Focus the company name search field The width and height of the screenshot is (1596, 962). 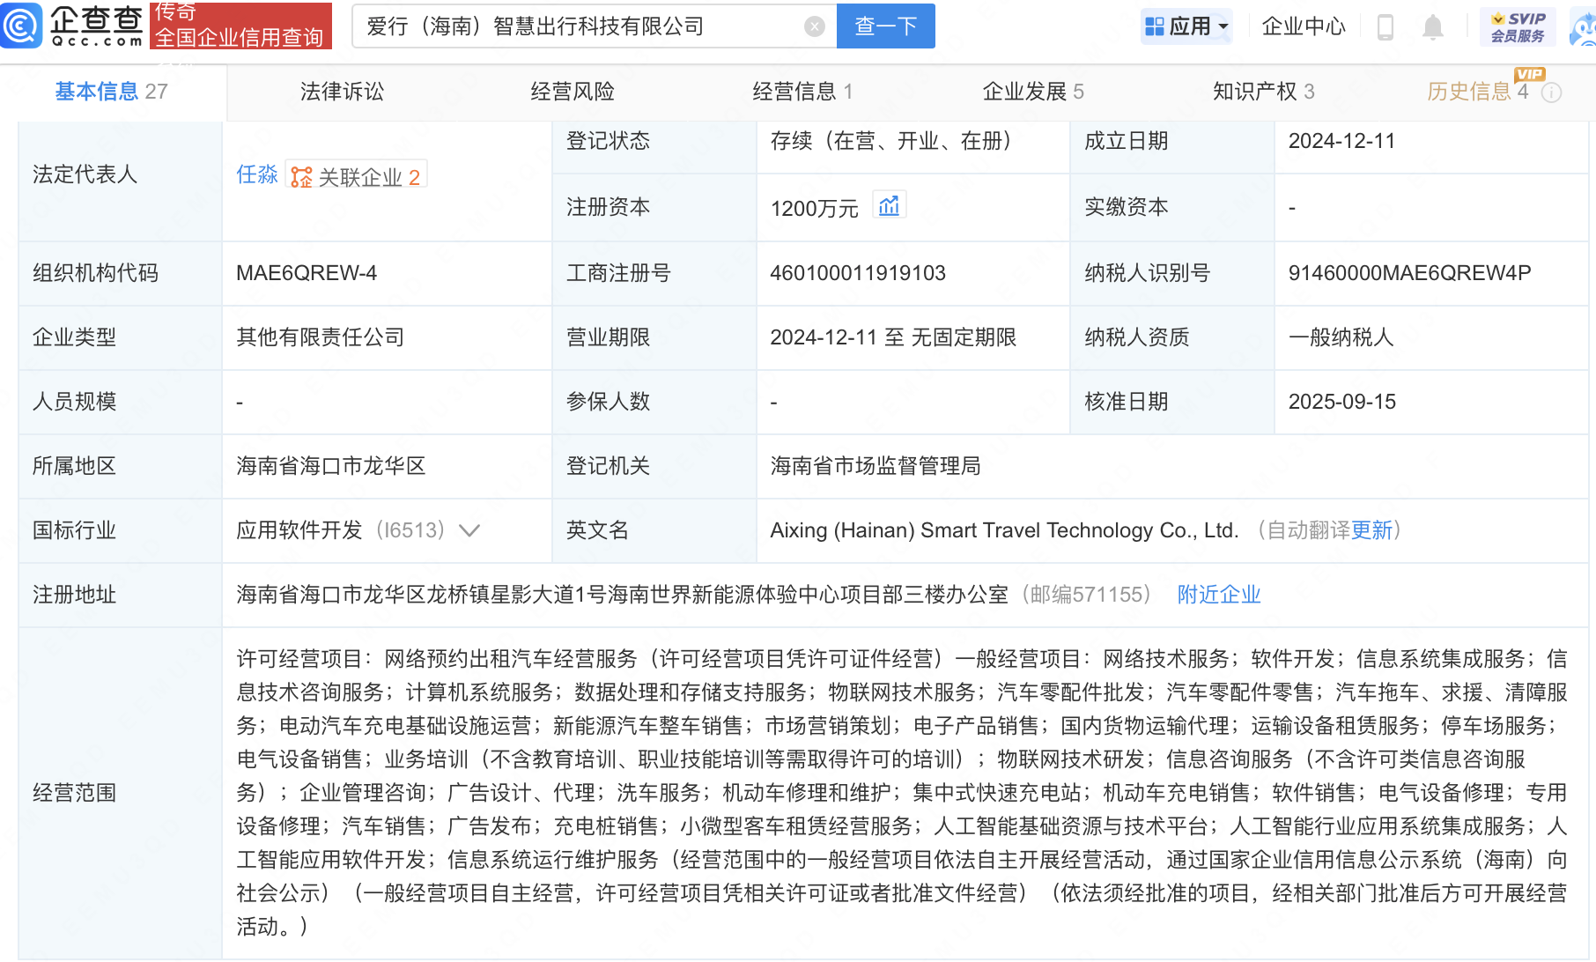click(581, 26)
